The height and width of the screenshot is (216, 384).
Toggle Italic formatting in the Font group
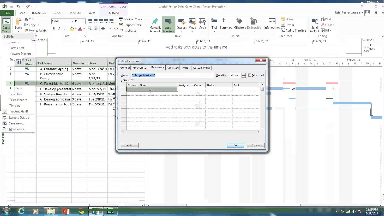[59, 29]
